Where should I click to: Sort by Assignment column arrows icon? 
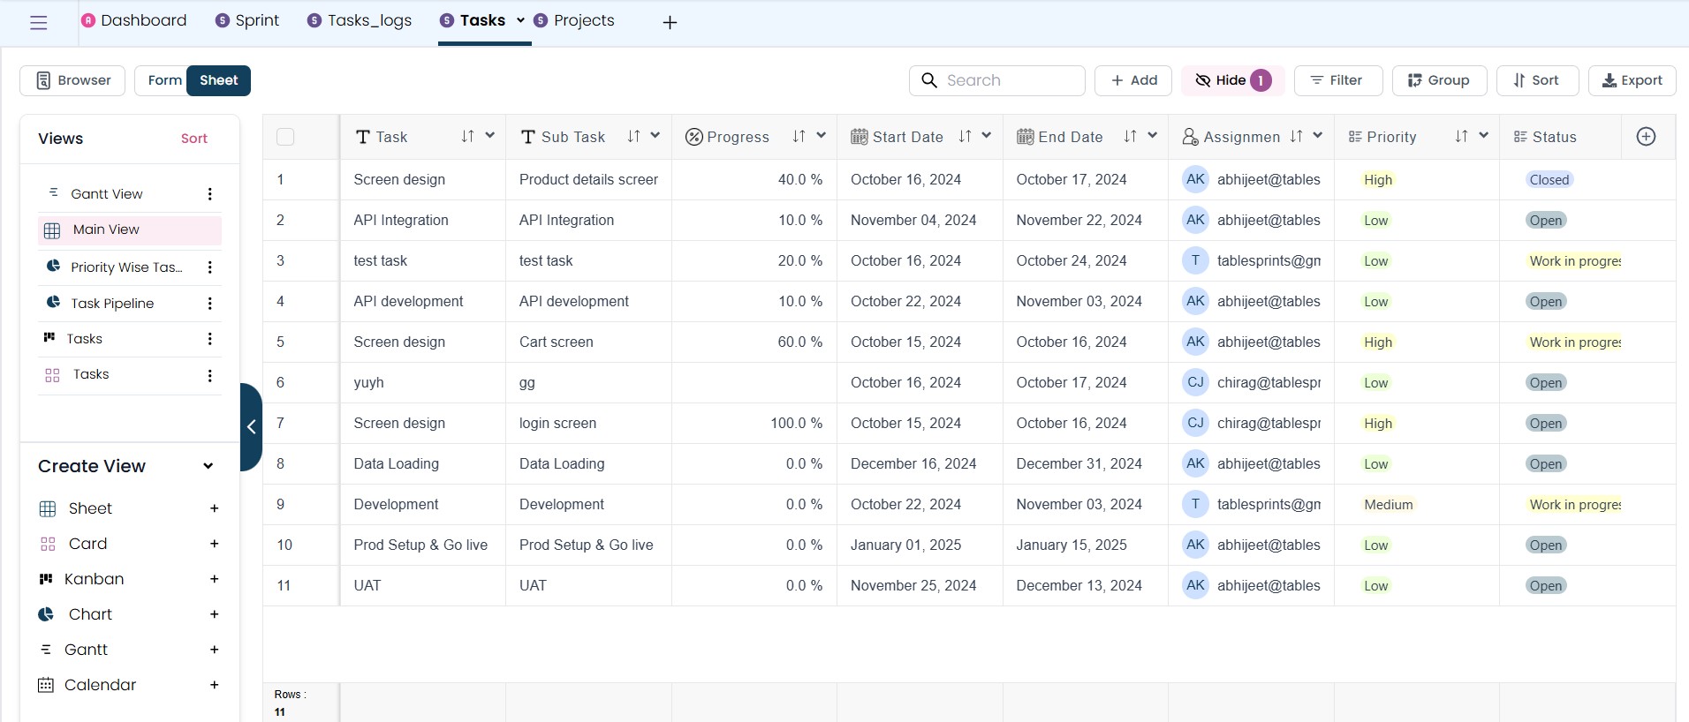[x=1296, y=137]
